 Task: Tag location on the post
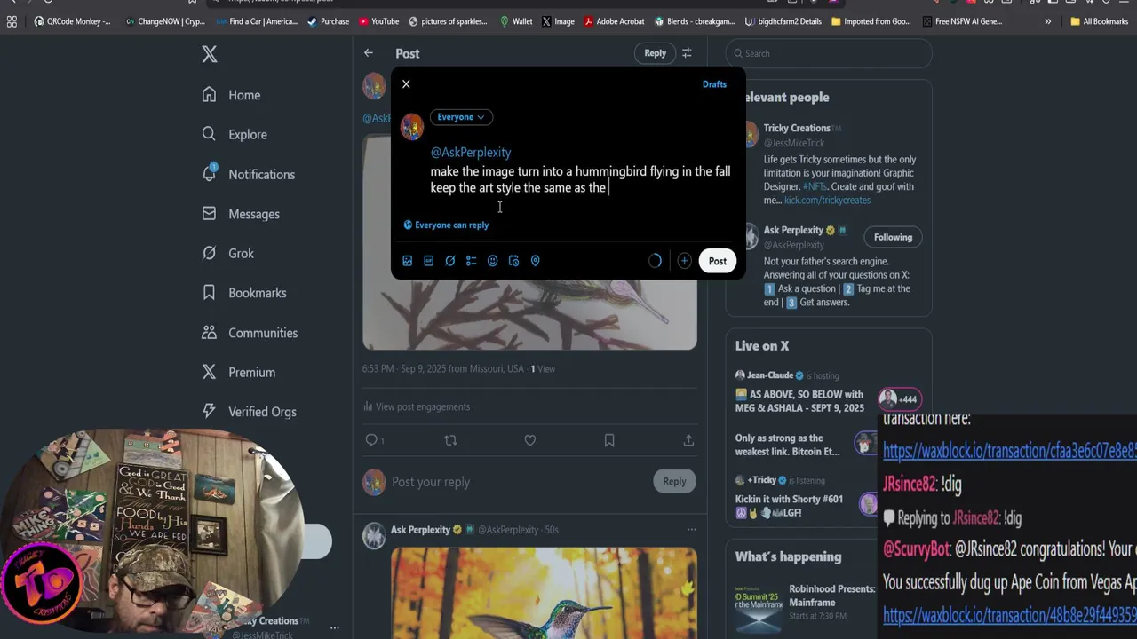[535, 261]
